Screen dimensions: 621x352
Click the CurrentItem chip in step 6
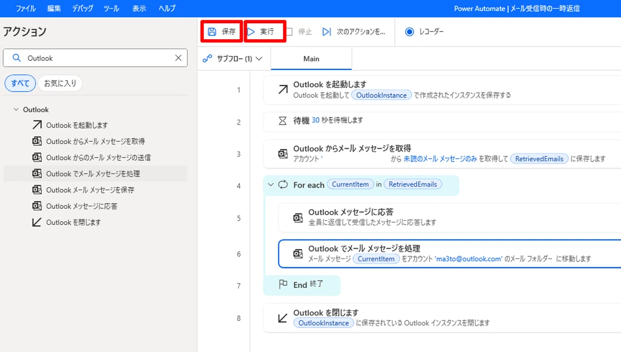pos(376,258)
